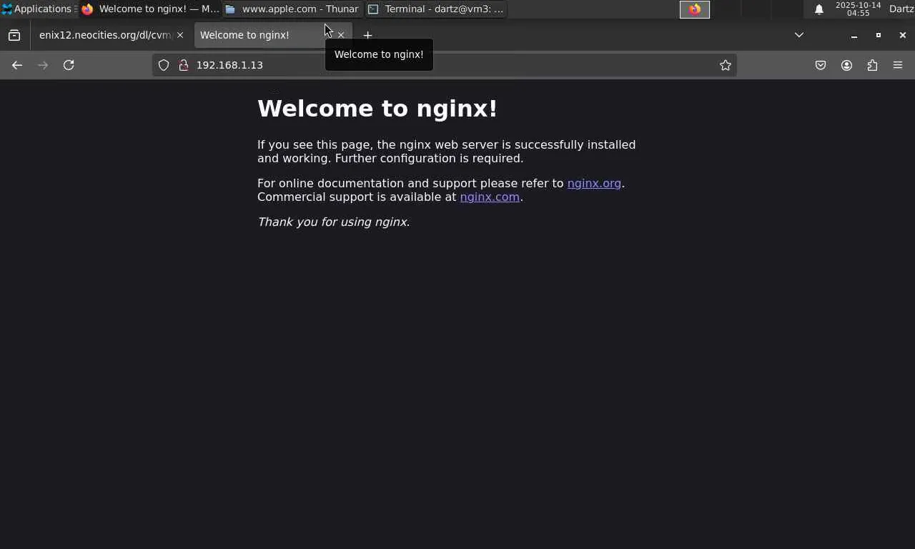
Task: Expand the list all tabs dropdown
Action: pos(799,35)
